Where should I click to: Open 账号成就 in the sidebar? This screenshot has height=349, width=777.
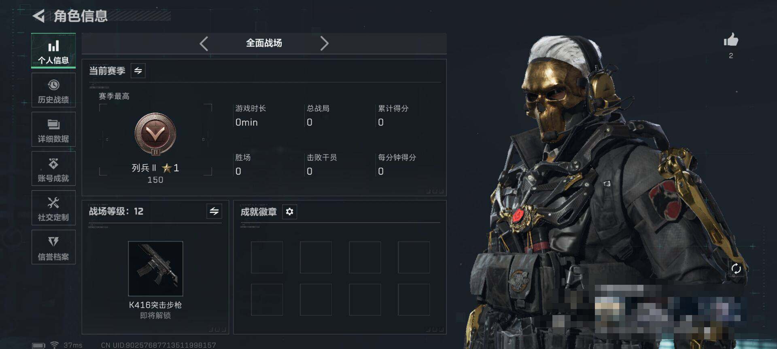tap(53, 169)
